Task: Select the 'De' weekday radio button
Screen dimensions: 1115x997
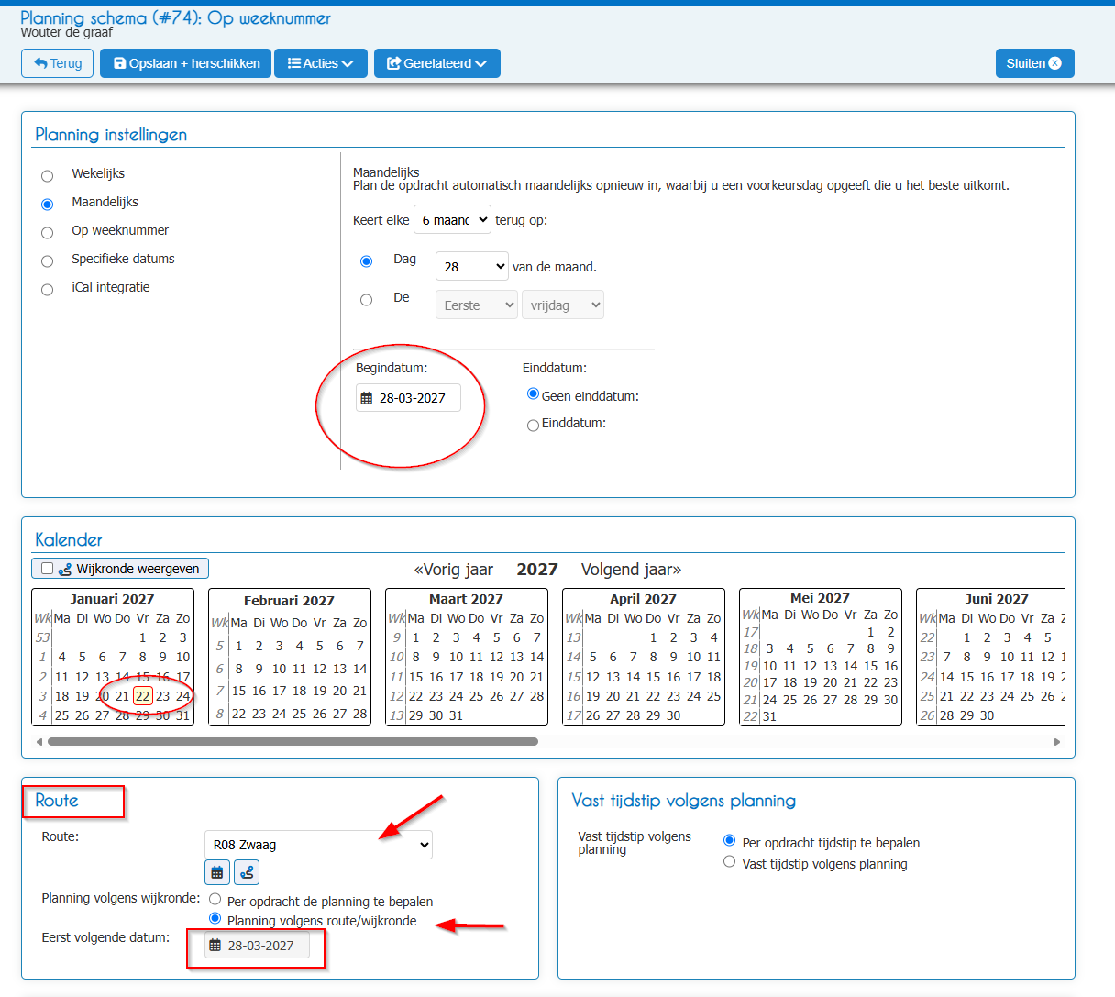Action: (366, 299)
